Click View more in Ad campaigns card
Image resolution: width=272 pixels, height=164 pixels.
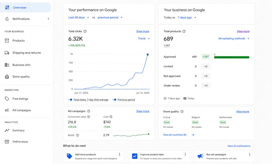click(142, 111)
